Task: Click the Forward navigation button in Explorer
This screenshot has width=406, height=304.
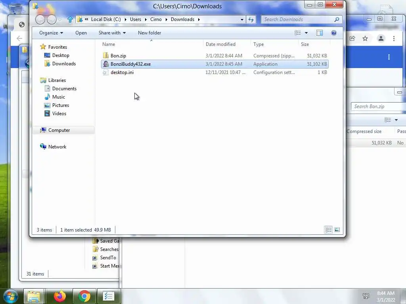Action: 52,19
